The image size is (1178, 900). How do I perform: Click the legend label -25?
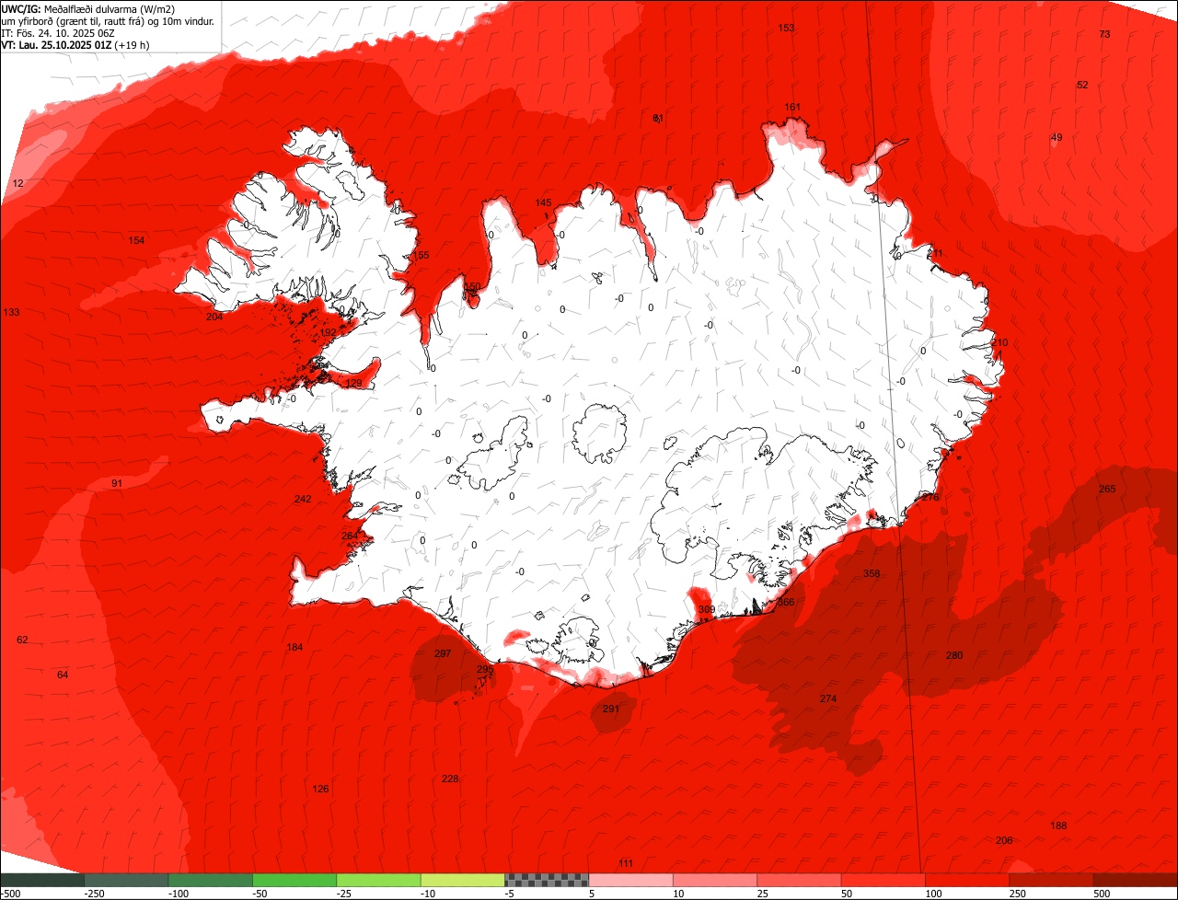click(345, 894)
